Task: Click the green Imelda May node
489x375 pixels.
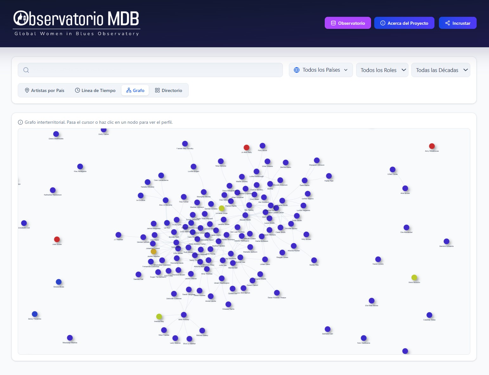Action: 159,316
